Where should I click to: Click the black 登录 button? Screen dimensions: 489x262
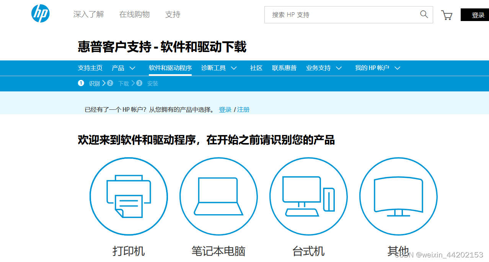pyautogui.click(x=475, y=15)
